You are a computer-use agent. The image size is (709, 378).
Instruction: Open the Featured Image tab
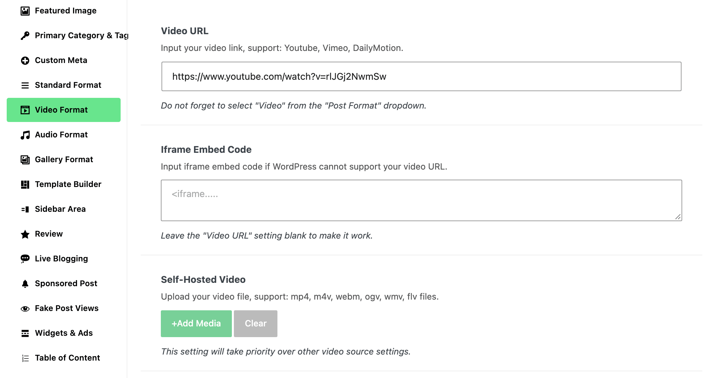[x=64, y=11]
